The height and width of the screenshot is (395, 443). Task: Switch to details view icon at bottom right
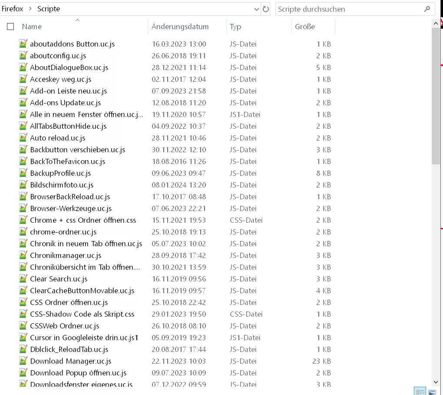point(420,391)
